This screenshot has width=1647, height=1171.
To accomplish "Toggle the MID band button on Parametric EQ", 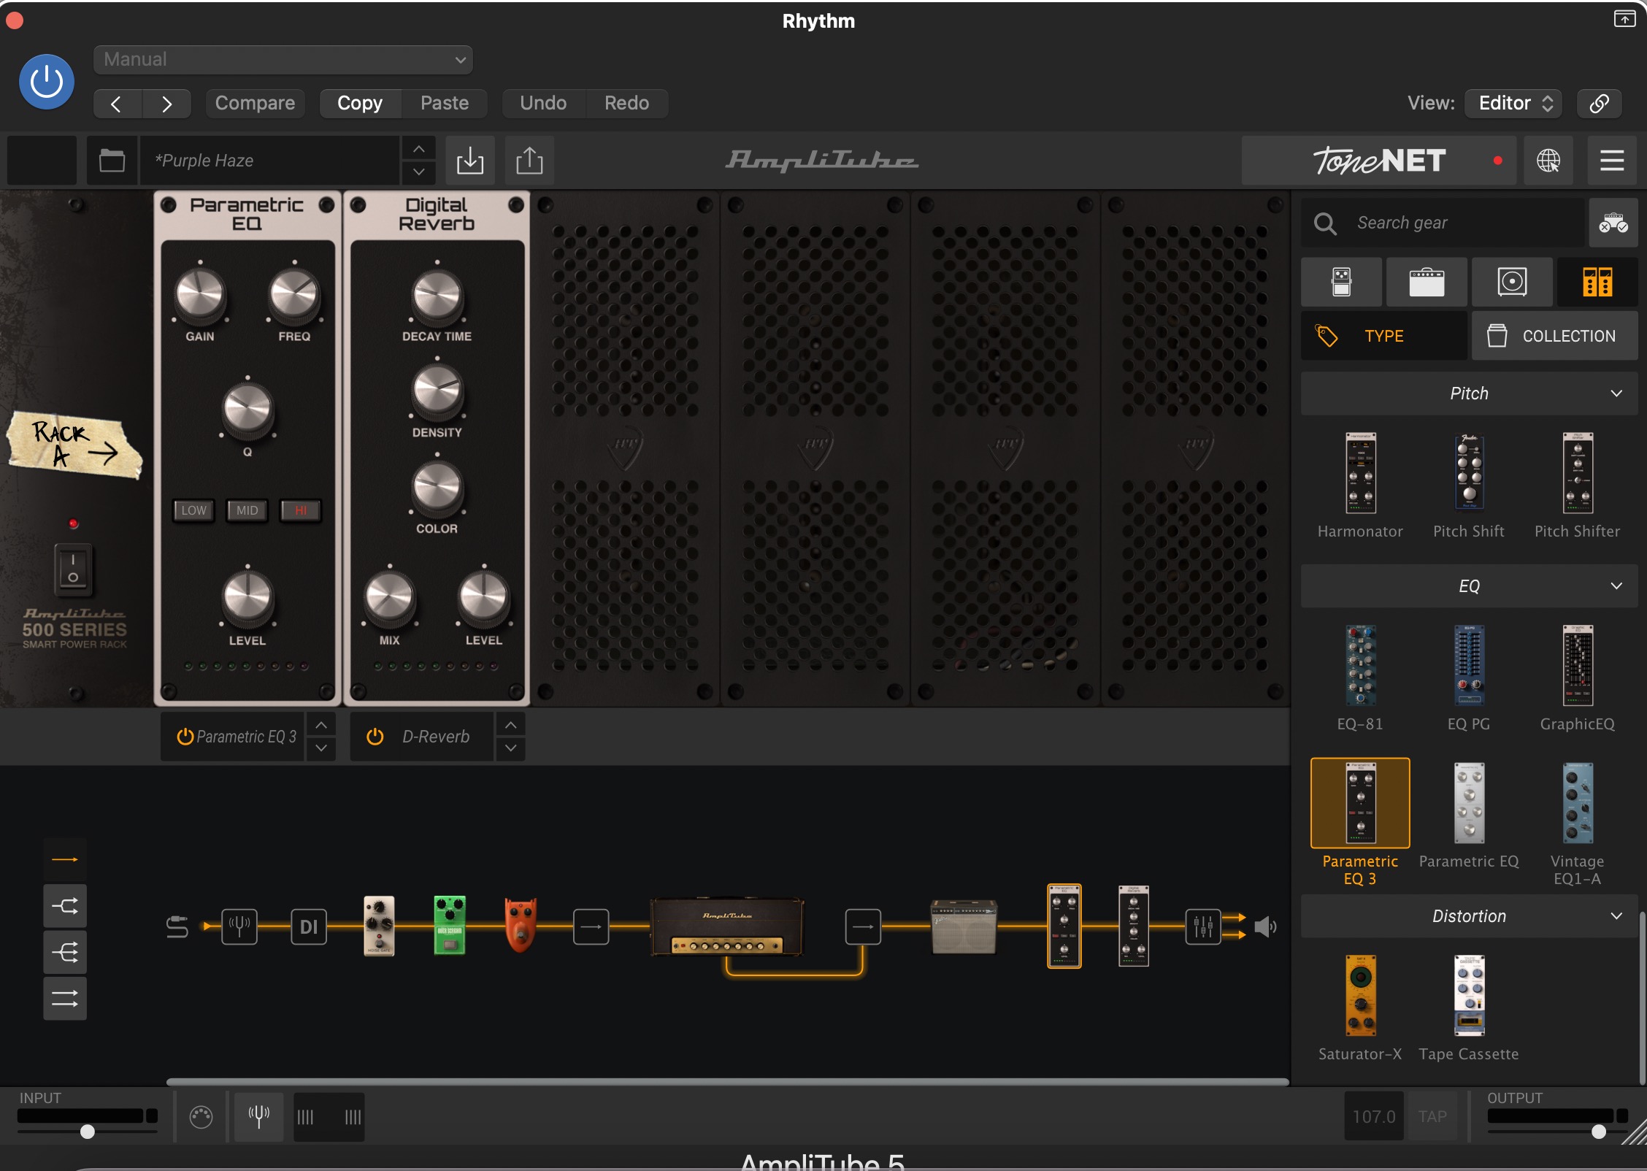I will [247, 510].
